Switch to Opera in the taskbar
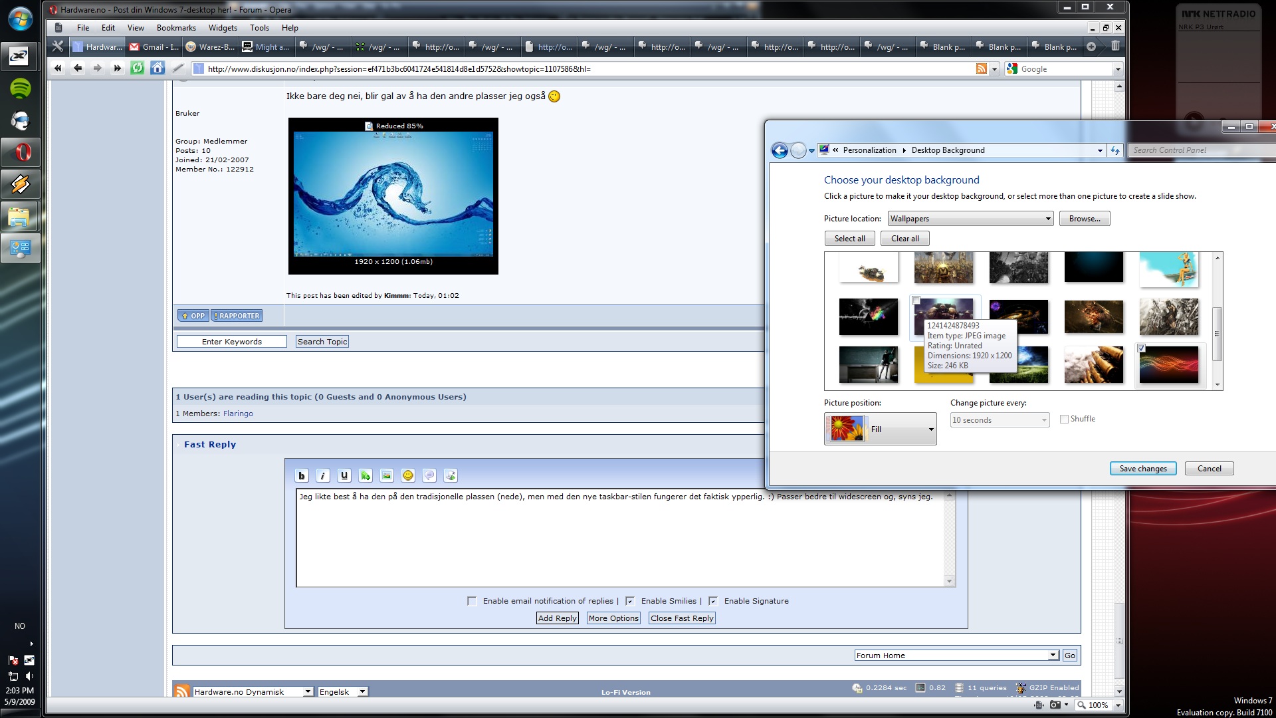1276x718 pixels. click(21, 152)
